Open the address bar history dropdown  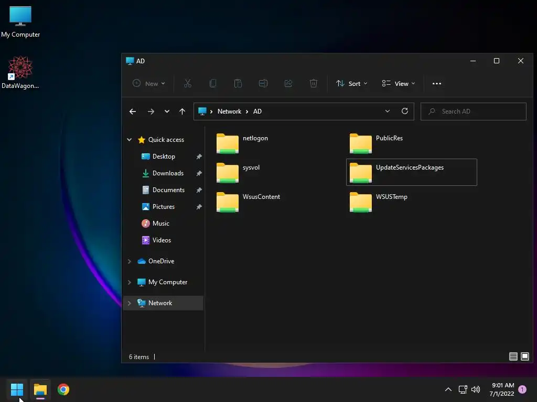coord(388,111)
